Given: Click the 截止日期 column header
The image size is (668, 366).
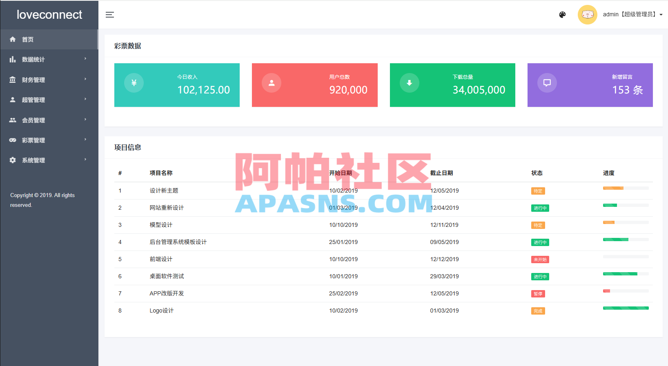Looking at the screenshot, I should tap(441, 173).
